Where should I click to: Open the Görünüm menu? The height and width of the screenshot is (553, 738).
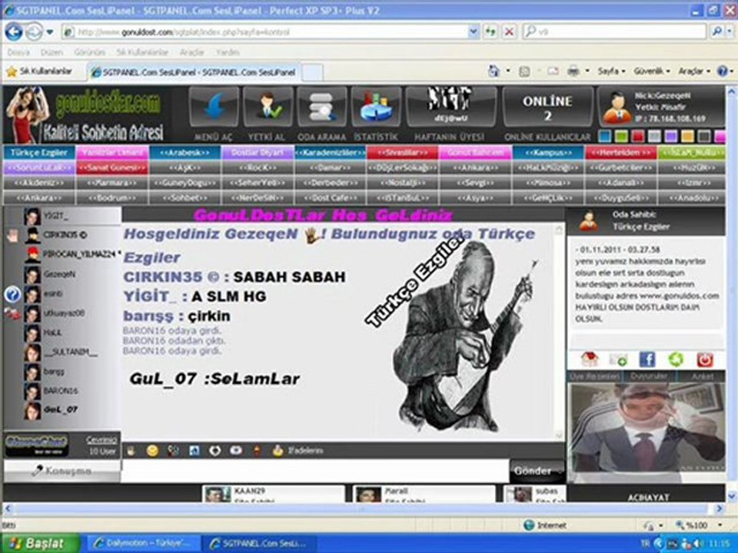tap(89, 52)
